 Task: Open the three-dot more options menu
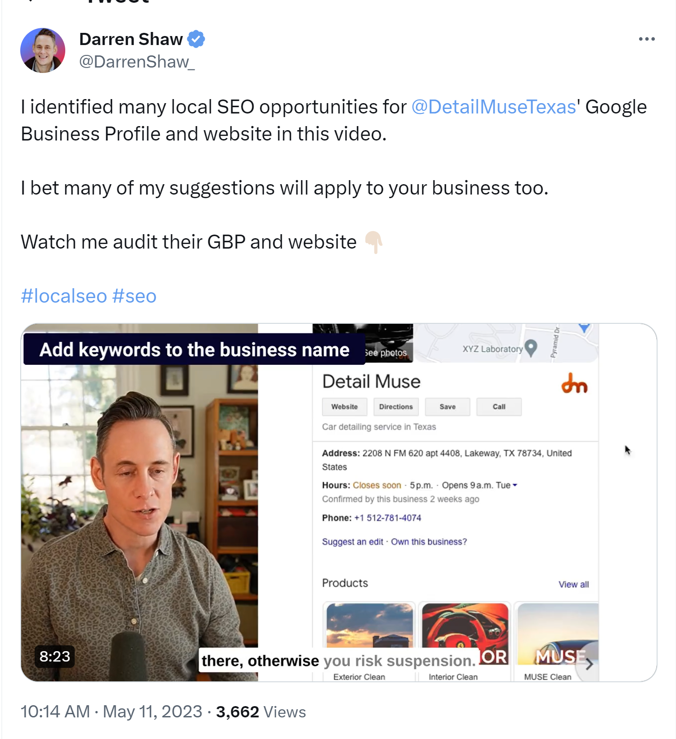click(x=646, y=39)
